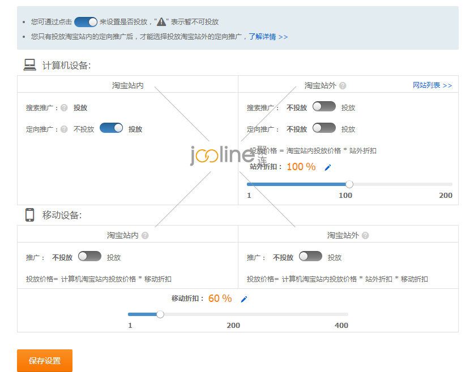
Task: Click the 移动设备 section heading
Action: 62,215
